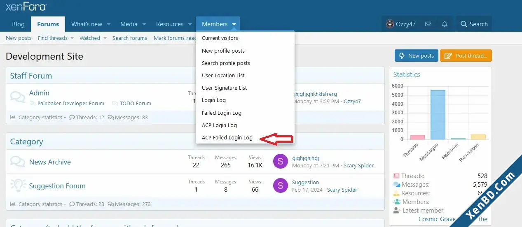Screen dimensions: 522x227
Task: Click the Search button
Action: click(x=474, y=24)
